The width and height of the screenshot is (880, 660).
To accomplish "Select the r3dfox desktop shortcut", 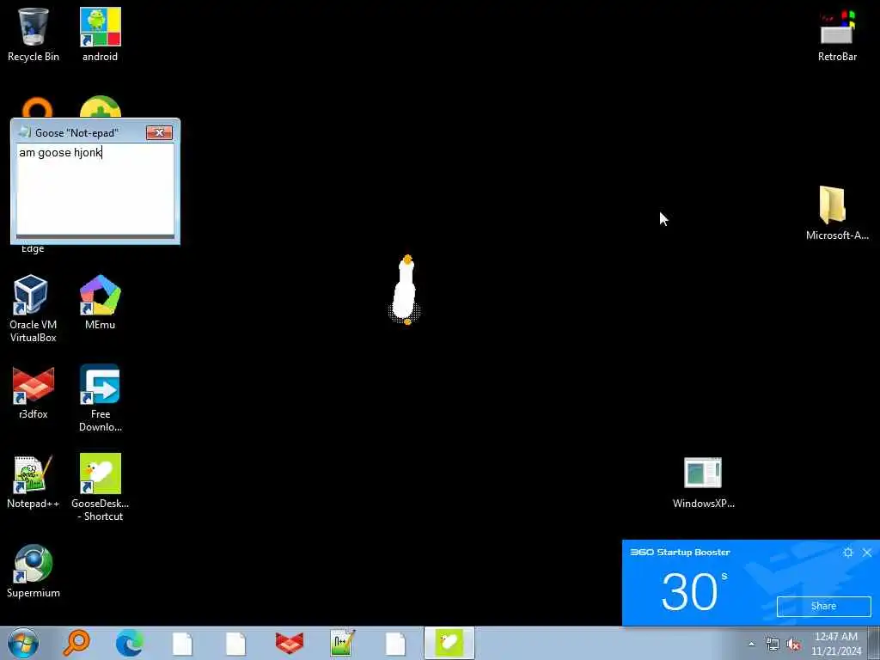I will point(34,392).
